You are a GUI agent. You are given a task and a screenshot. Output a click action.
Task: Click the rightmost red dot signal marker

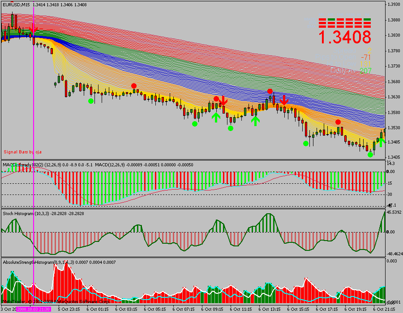(x=338, y=122)
